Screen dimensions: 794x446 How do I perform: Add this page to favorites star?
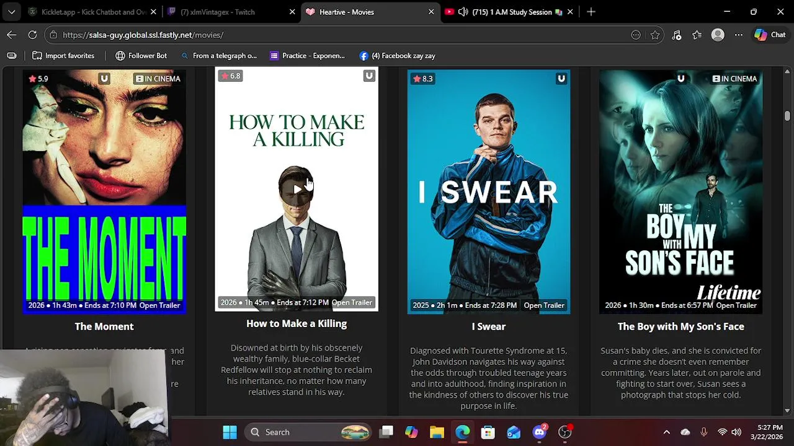tap(655, 35)
